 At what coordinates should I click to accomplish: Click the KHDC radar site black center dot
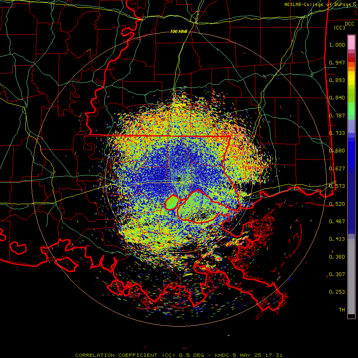179,179
